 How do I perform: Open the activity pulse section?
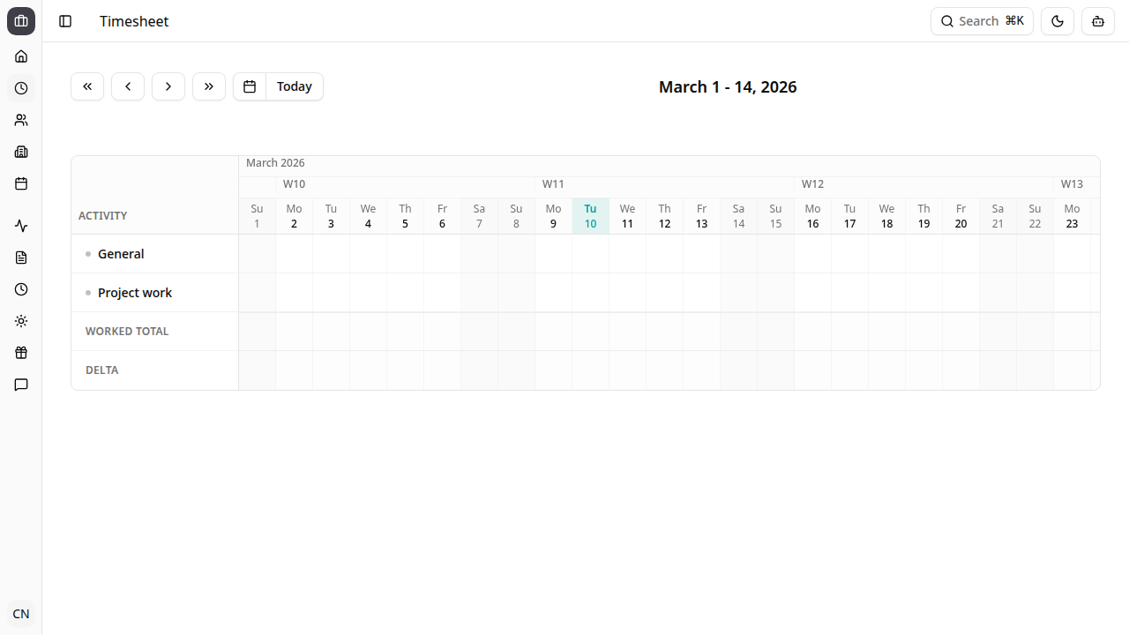21,226
